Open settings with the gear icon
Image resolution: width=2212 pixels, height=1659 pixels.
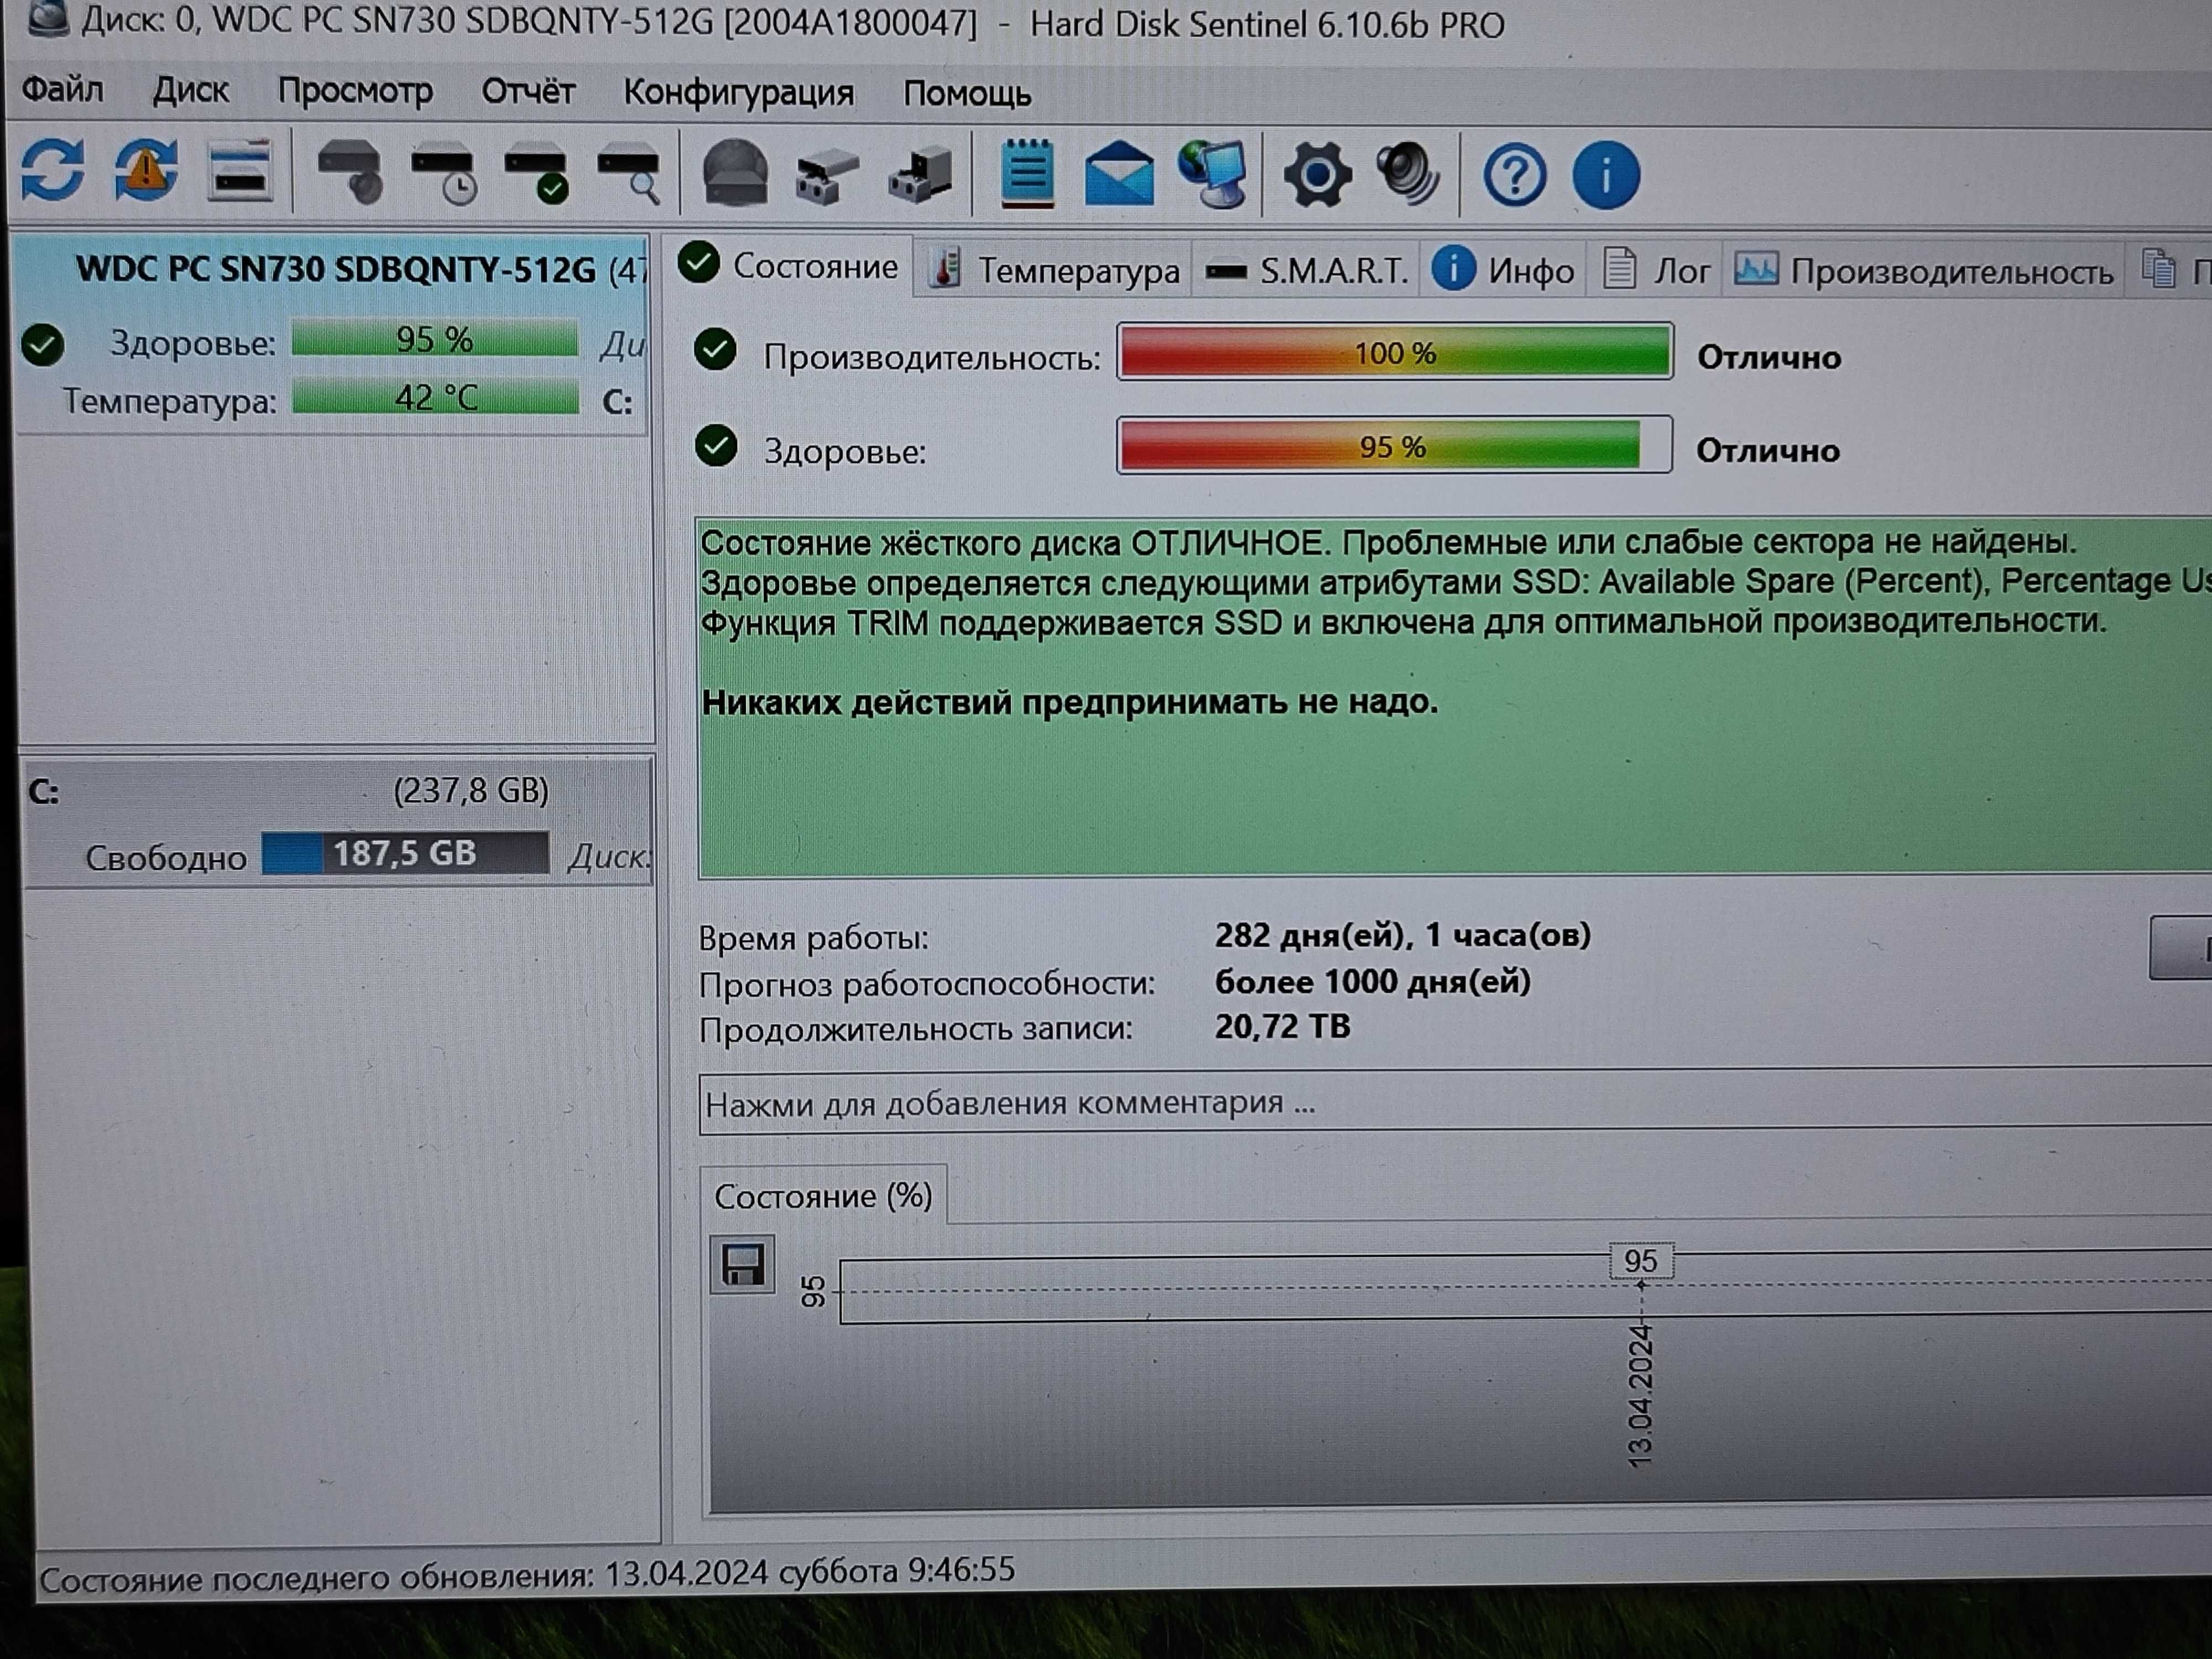tap(1317, 176)
